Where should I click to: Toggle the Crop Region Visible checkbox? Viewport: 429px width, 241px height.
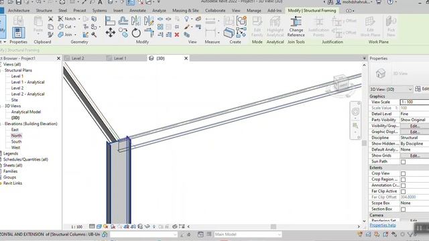click(403, 180)
